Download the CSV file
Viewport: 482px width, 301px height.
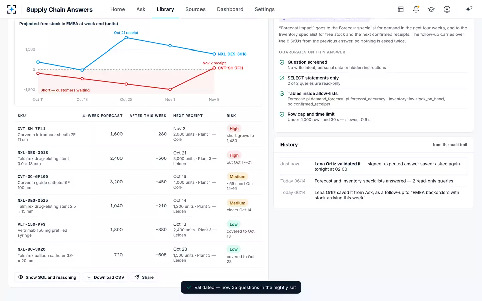point(105,277)
